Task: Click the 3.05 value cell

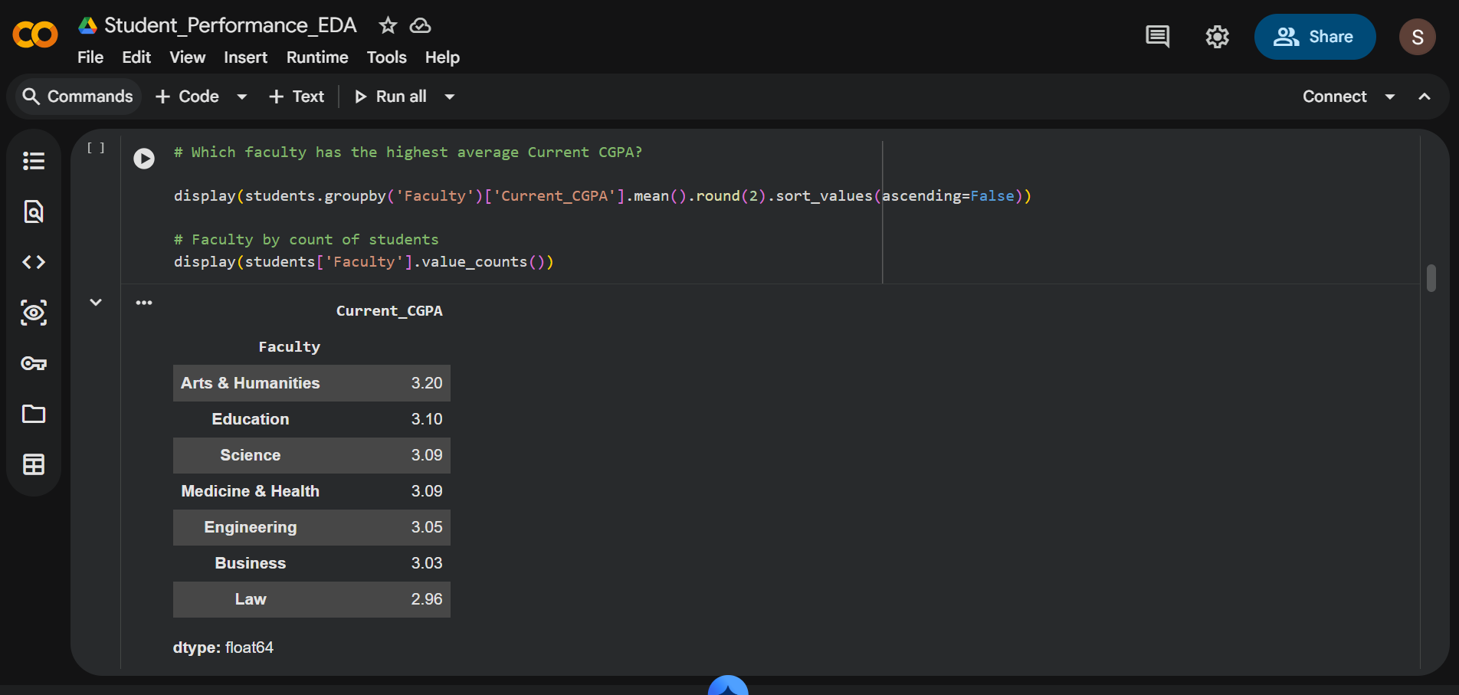Action: click(427, 527)
